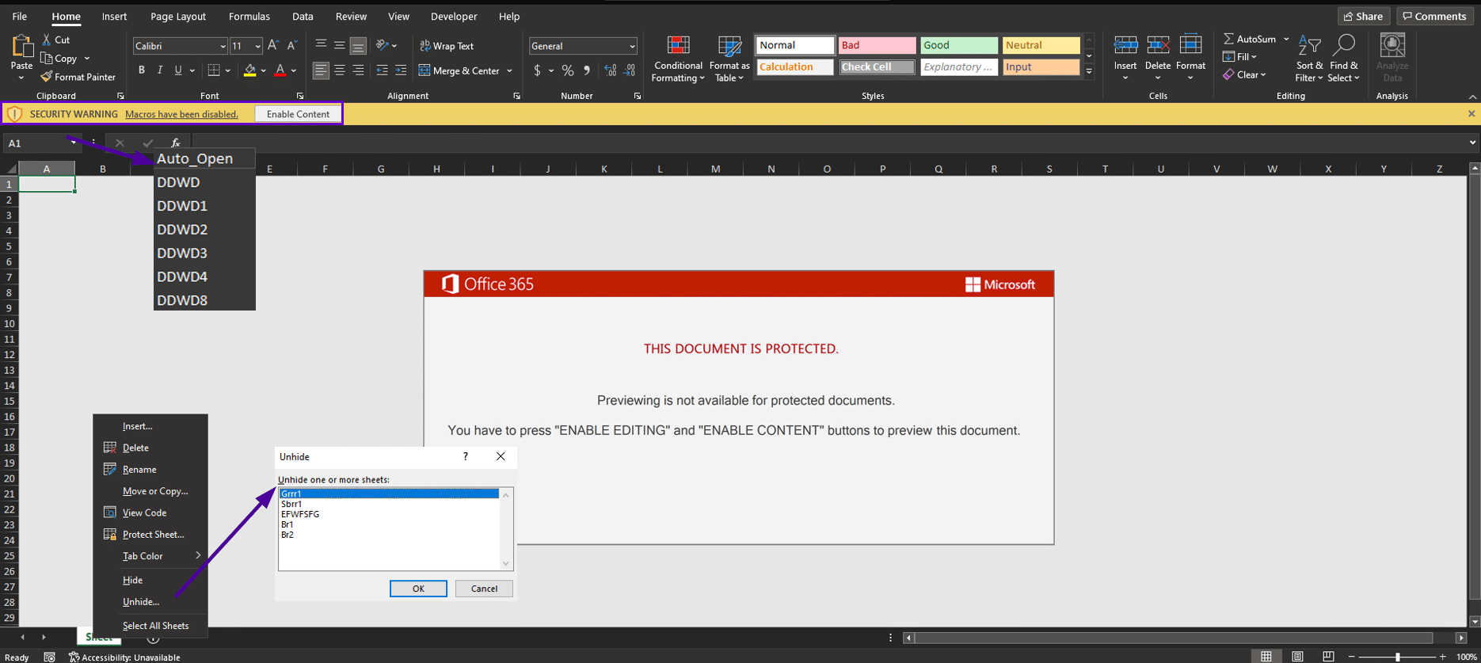Decrease decimal places
This screenshot has width=1481, height=663.
629,70
